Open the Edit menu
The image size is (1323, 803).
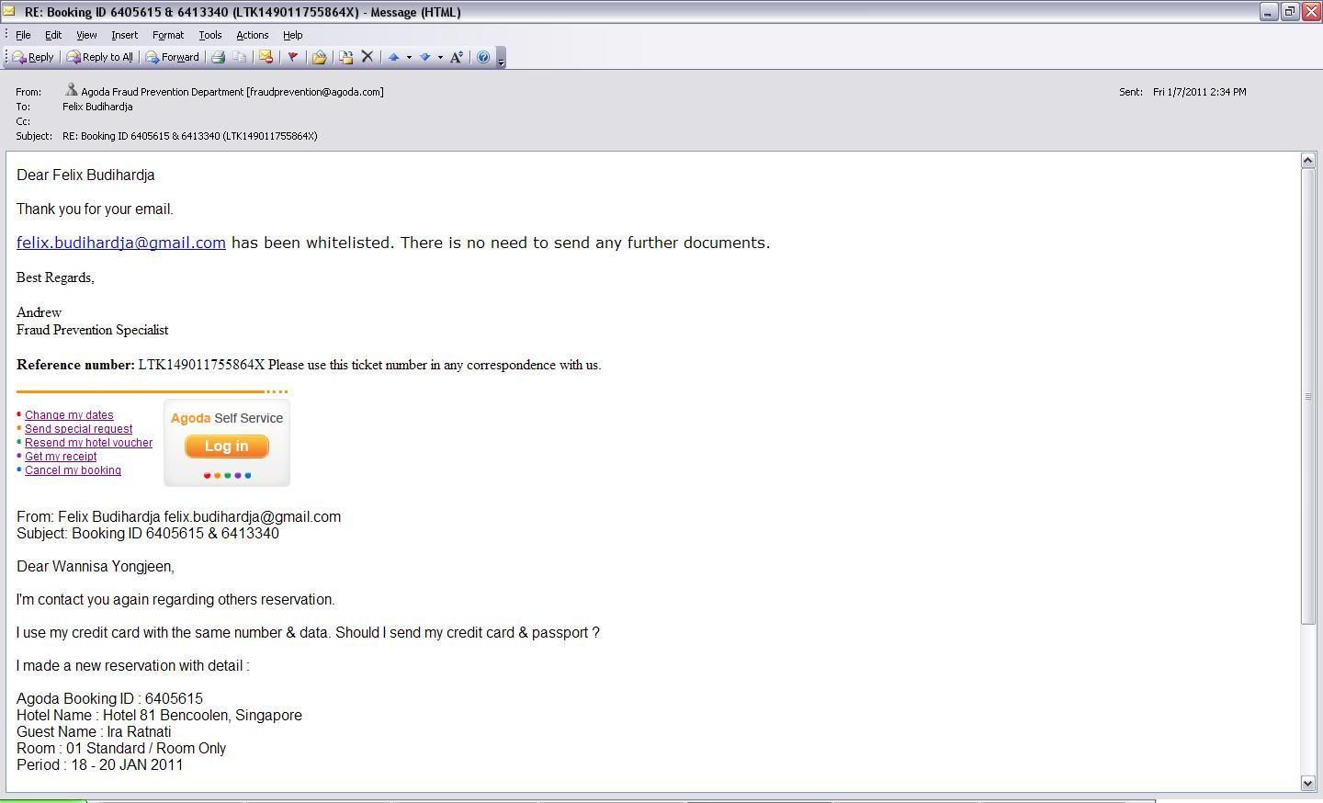click(x=53, y=35)
